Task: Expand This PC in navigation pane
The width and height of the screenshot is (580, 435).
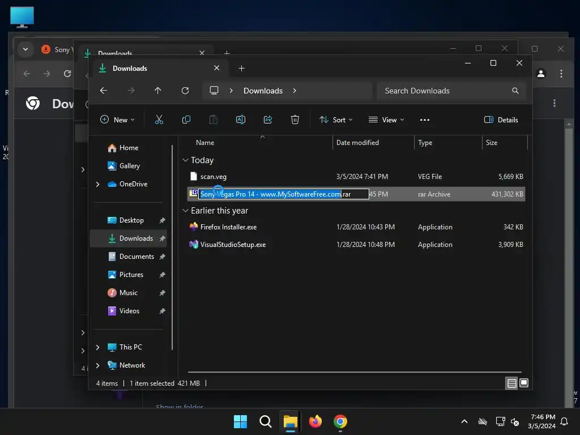Action: coord(97,347)
